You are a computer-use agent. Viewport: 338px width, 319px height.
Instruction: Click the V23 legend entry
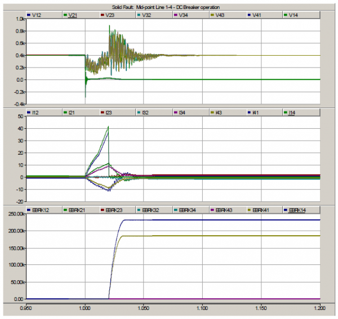pyautogui.click(x=118, y=15)
